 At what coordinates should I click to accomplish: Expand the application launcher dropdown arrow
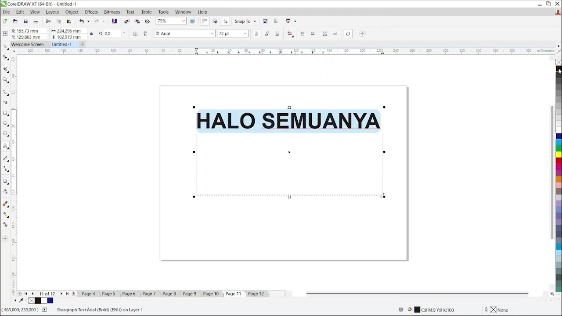click(x=295, y=21)
